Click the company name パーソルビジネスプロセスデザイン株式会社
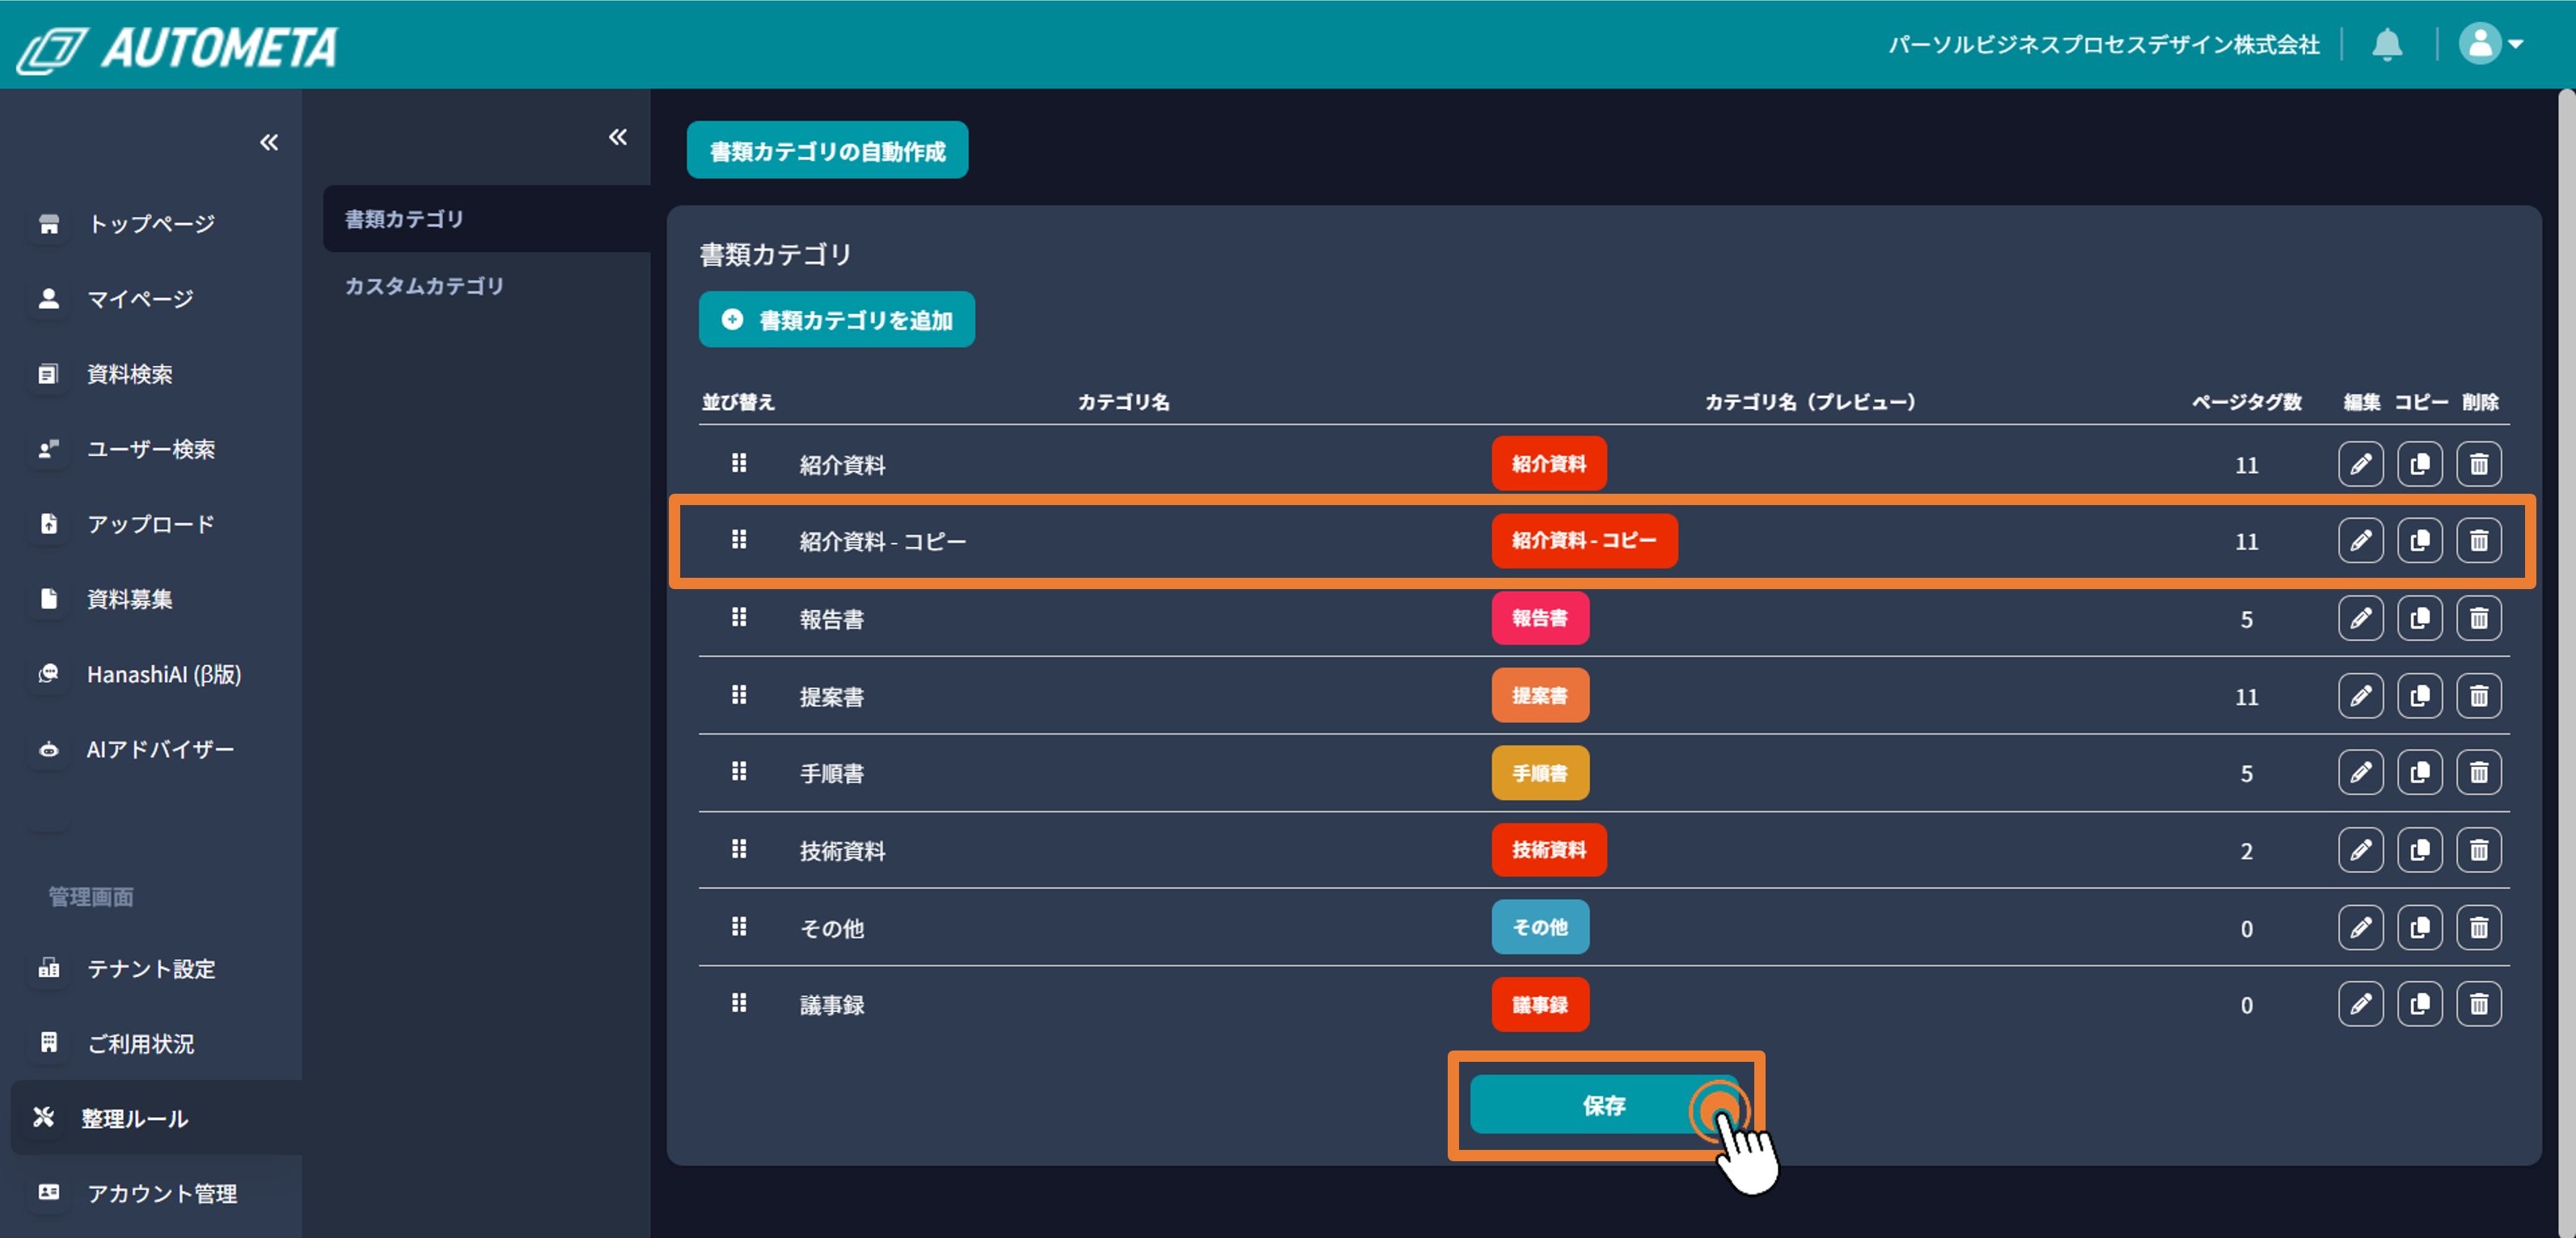 click(x=2103, y=45)
